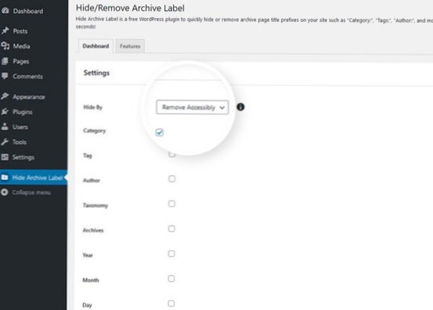Image resolution: width=433 pixels, height=310 pixels.
Task: Enable the Day checkbox
Action: (x=171, y=304)
